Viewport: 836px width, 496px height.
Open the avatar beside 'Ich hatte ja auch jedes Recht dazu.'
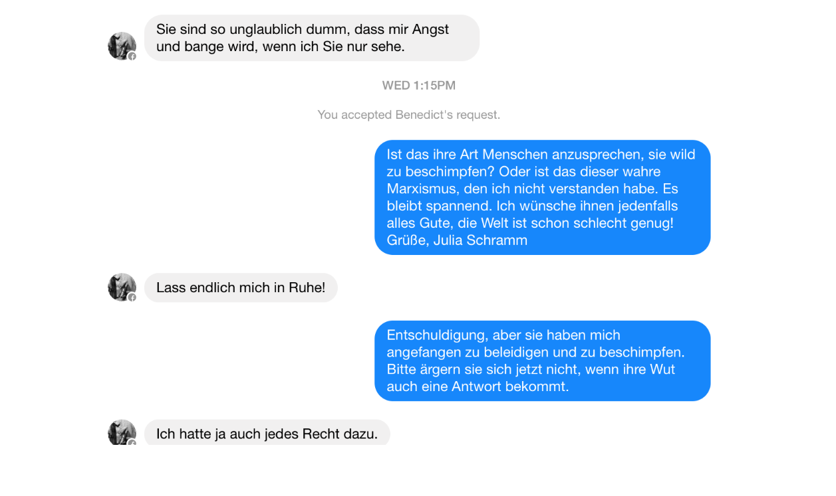point(122,432)
